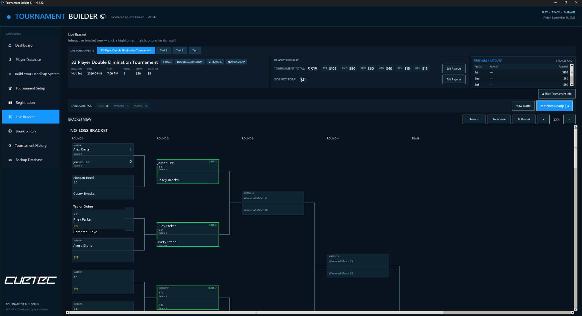
Task: Click the DOUBLE ELIMINATION badge
Action: [190, 62]
